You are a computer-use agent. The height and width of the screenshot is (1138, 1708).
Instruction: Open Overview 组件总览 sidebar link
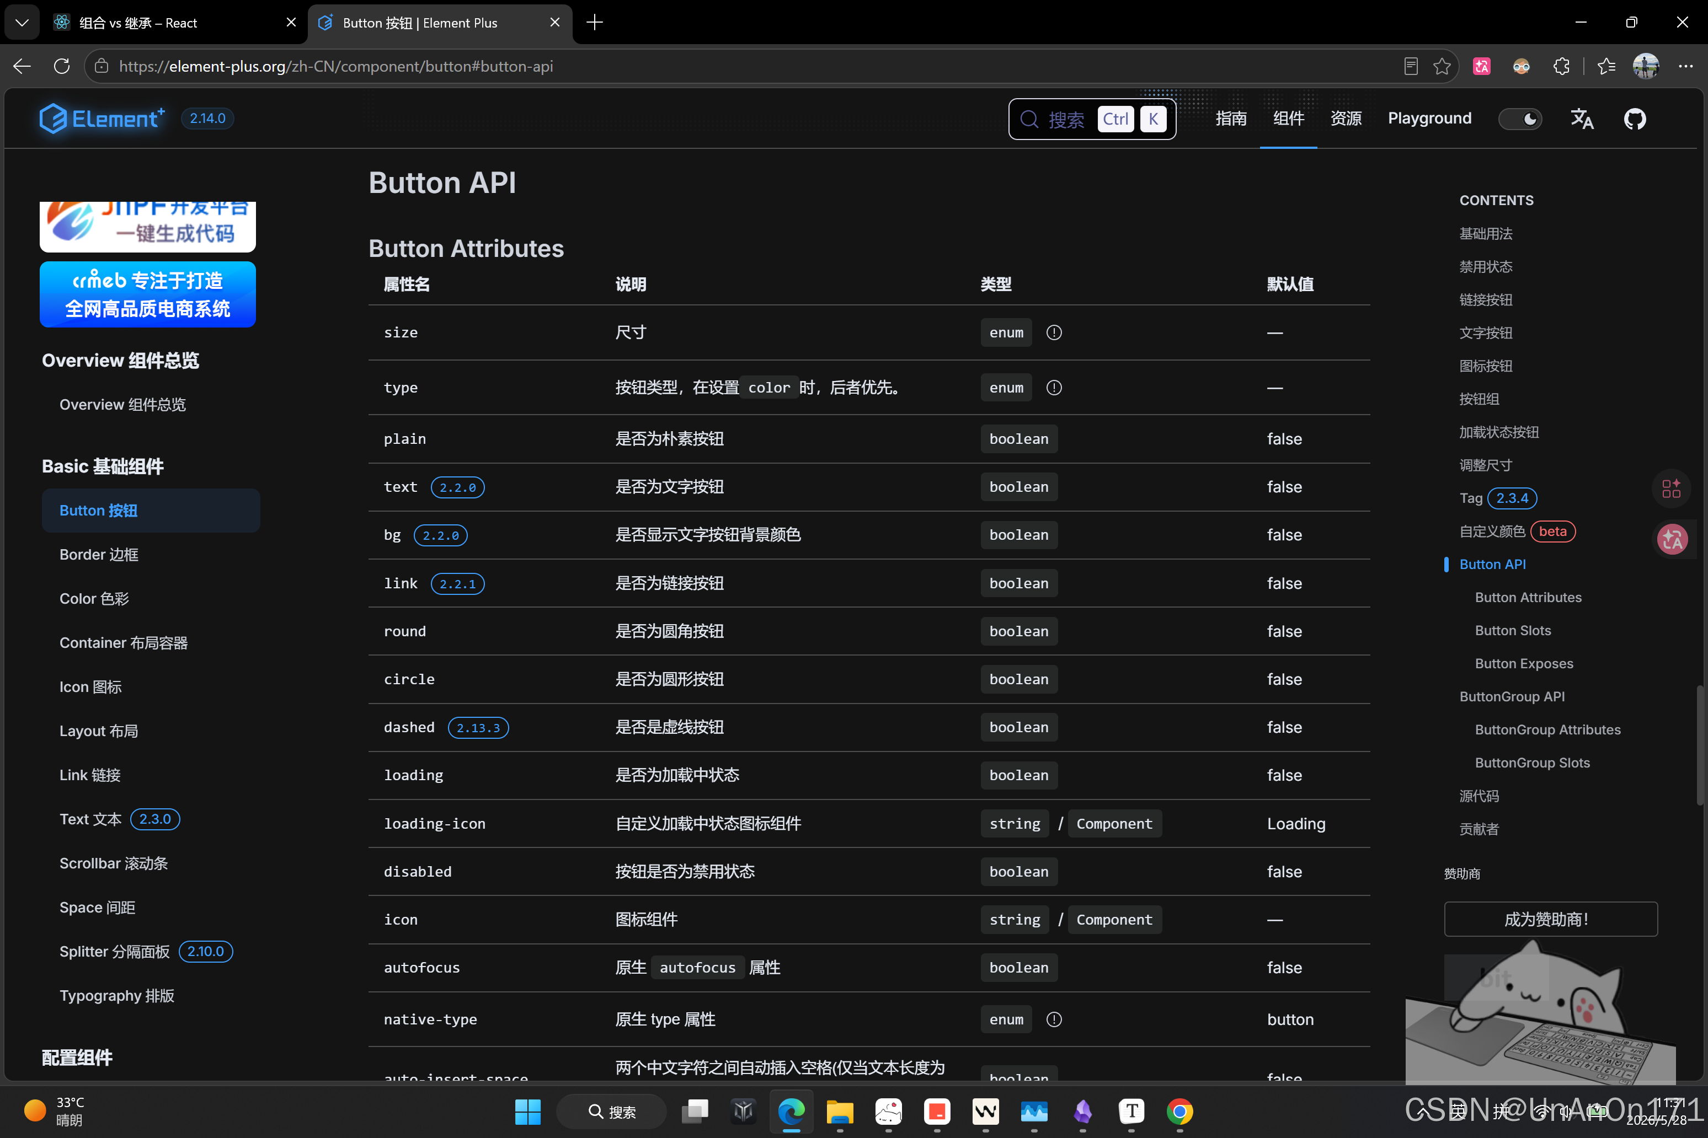tap(122, 404)
